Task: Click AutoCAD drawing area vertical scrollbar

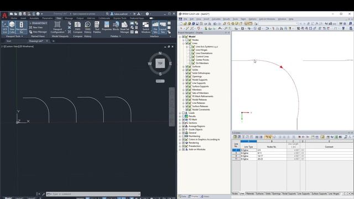Action: click(x=172, y=107)
